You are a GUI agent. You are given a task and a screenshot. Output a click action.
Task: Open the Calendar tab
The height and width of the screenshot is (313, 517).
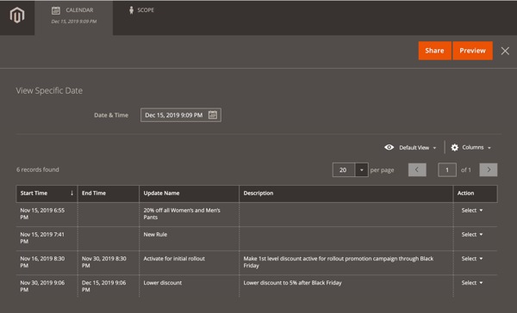point(73,18)
